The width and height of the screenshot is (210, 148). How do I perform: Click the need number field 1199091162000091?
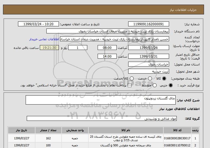coord(149,24)
